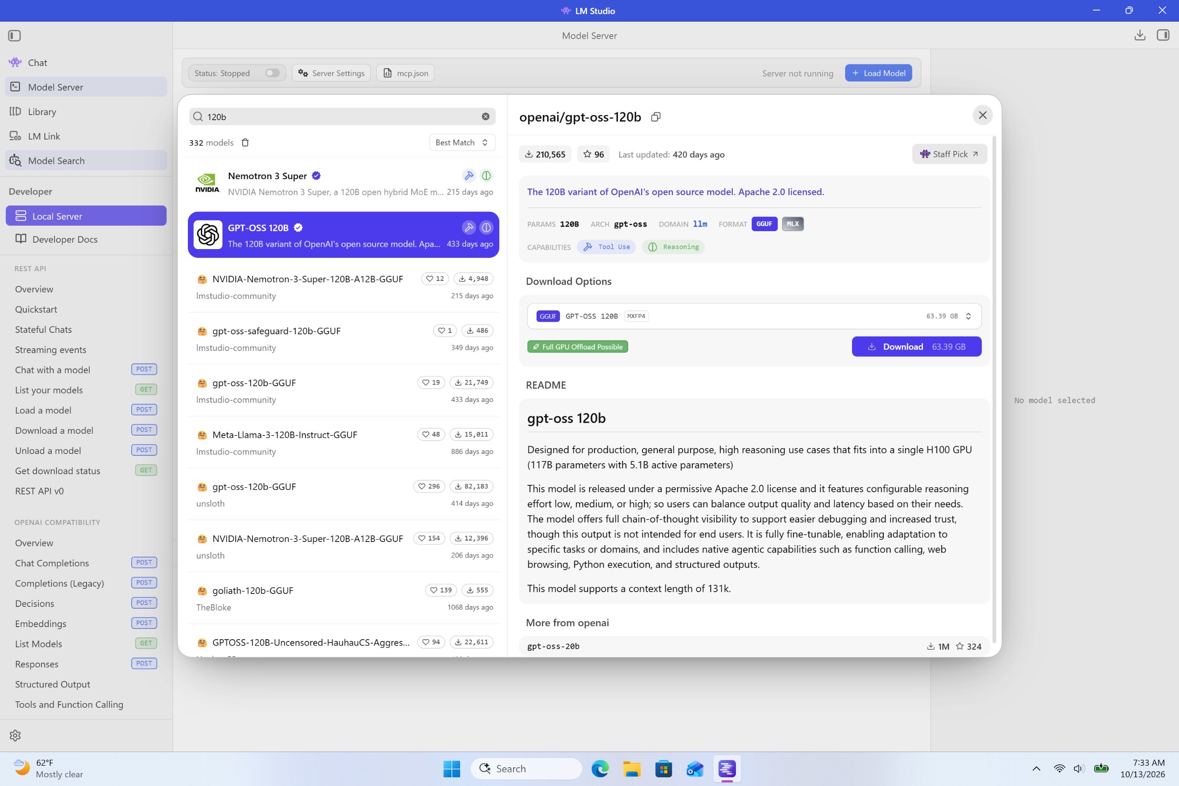This screenshot has width=1179, height=786.
Task: Click the tool use icon on Nemotron 3 Super
Action: tap(469, 175)
